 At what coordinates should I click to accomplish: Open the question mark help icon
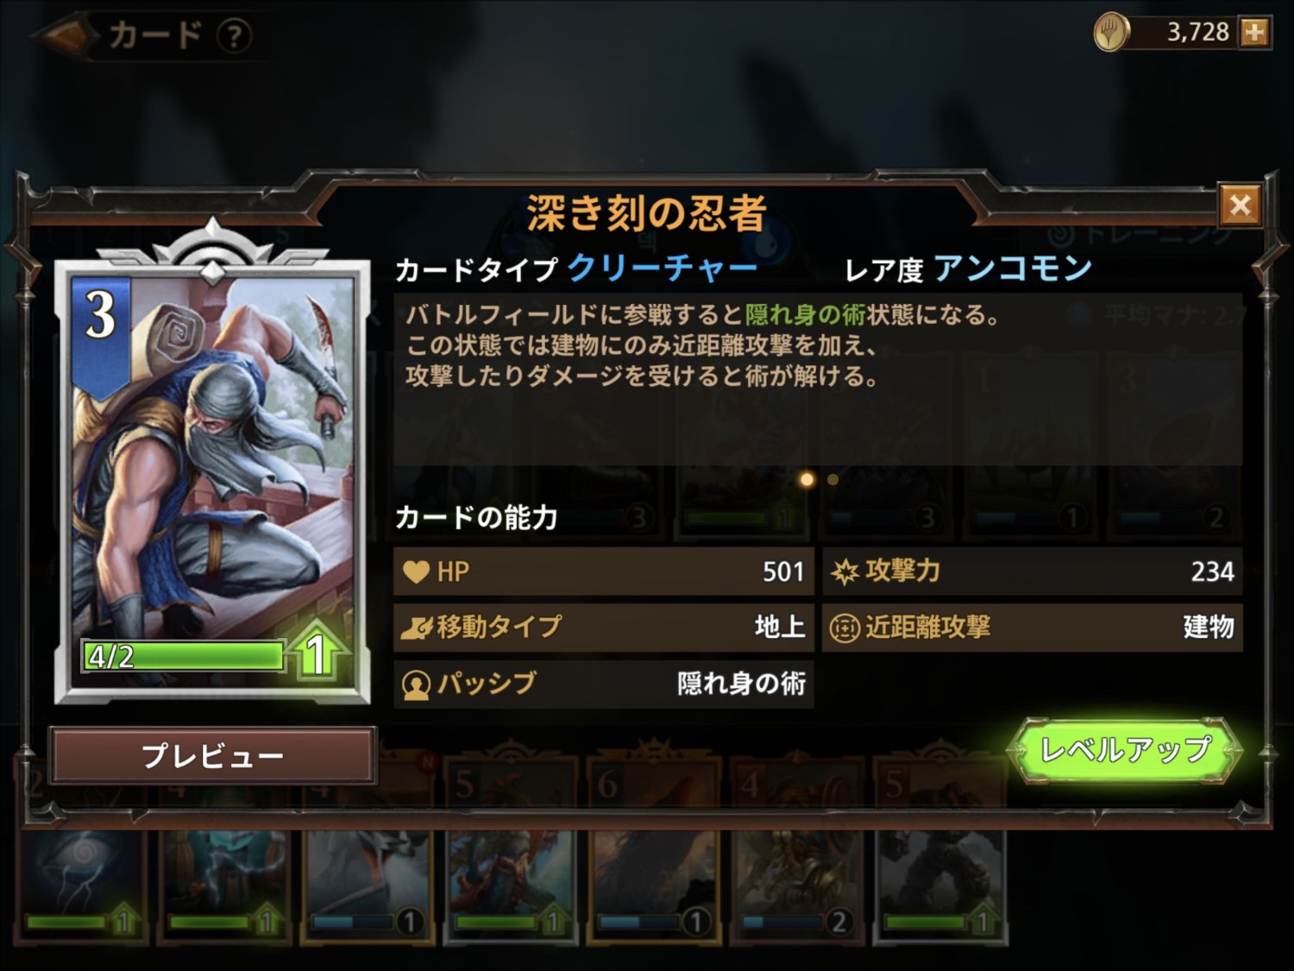click(233, 36)
